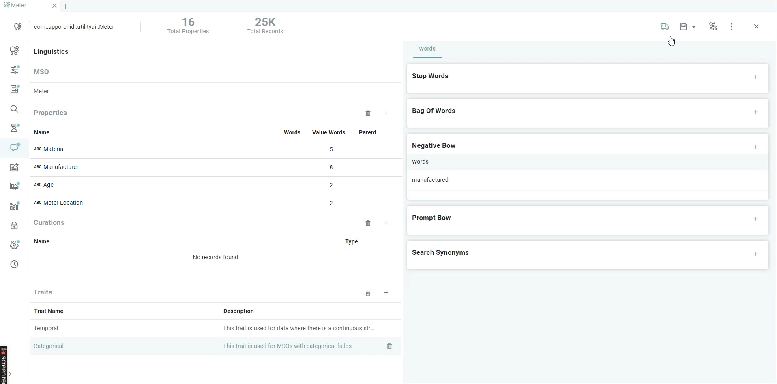Viewport: 777px width, 384px height.
Task: Click the MSO path input field
Action: [85, 27]
